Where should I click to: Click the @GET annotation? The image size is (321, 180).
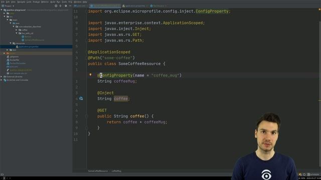[x=102, y=110]
